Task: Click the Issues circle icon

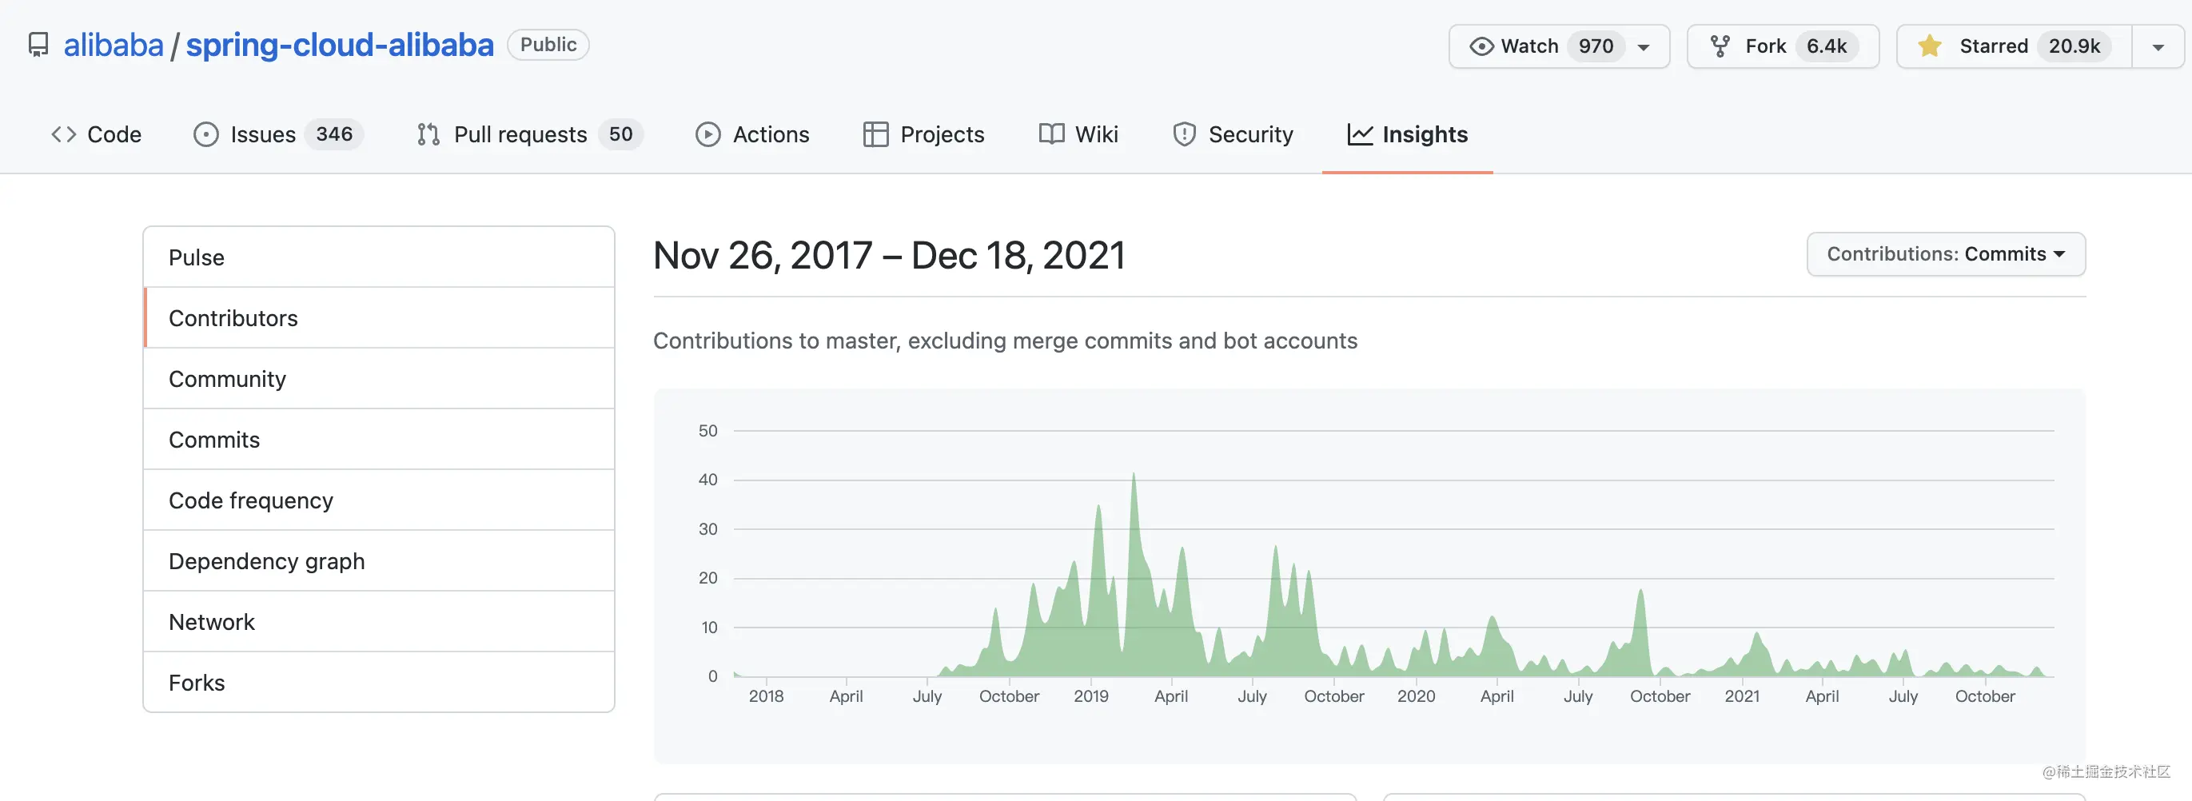Action: [x=206, y=134]
